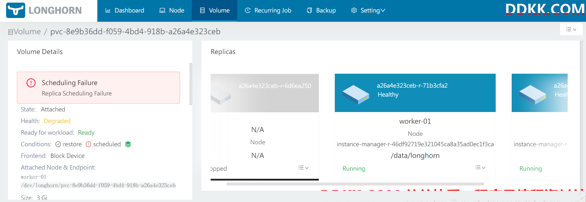
Task: Click the scheduled condition warning icon
Action: click(x=89, y=144)
